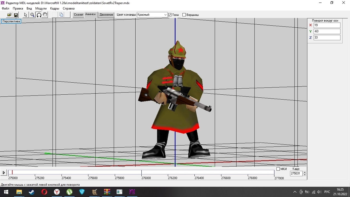This screenshot has height=197, width=350.
Task: Select the hand pan tool
Action: pos(45,15)
